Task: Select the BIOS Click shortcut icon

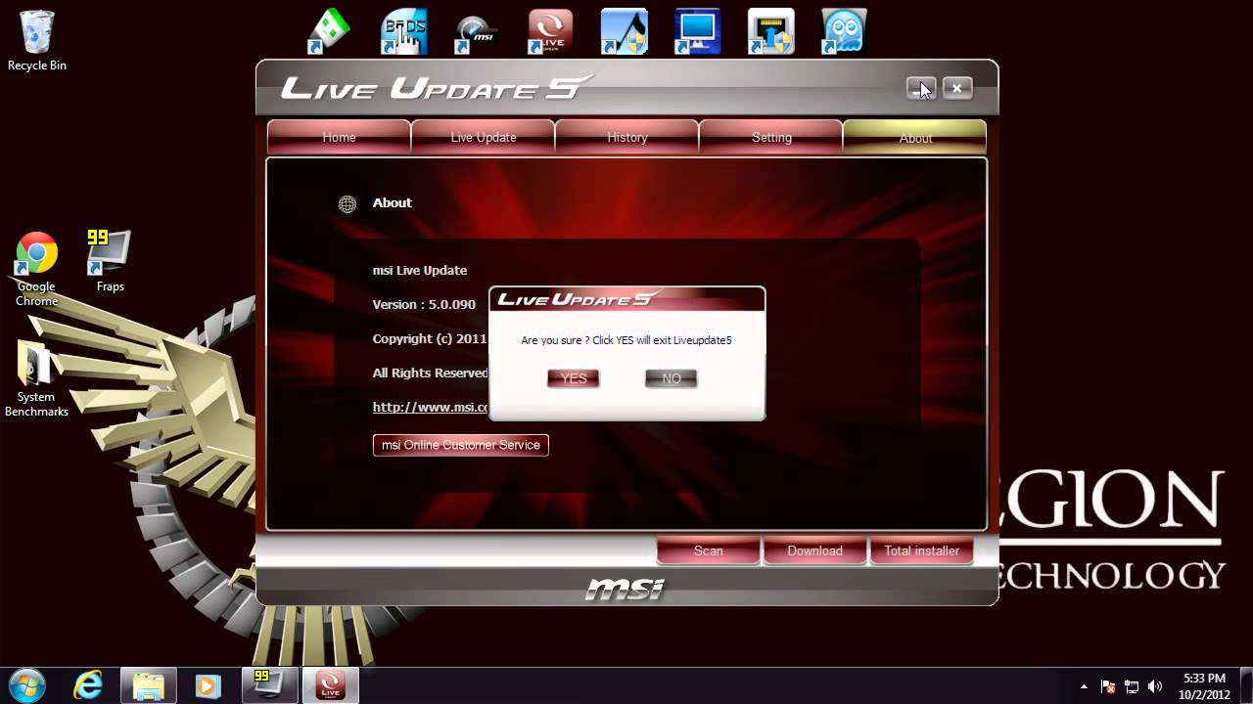Action: click(403, 31)
